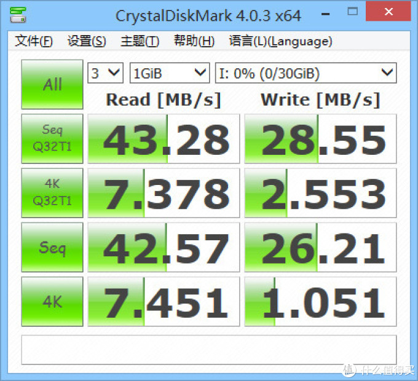Start the plain 4K benchmark

(52, 302)
